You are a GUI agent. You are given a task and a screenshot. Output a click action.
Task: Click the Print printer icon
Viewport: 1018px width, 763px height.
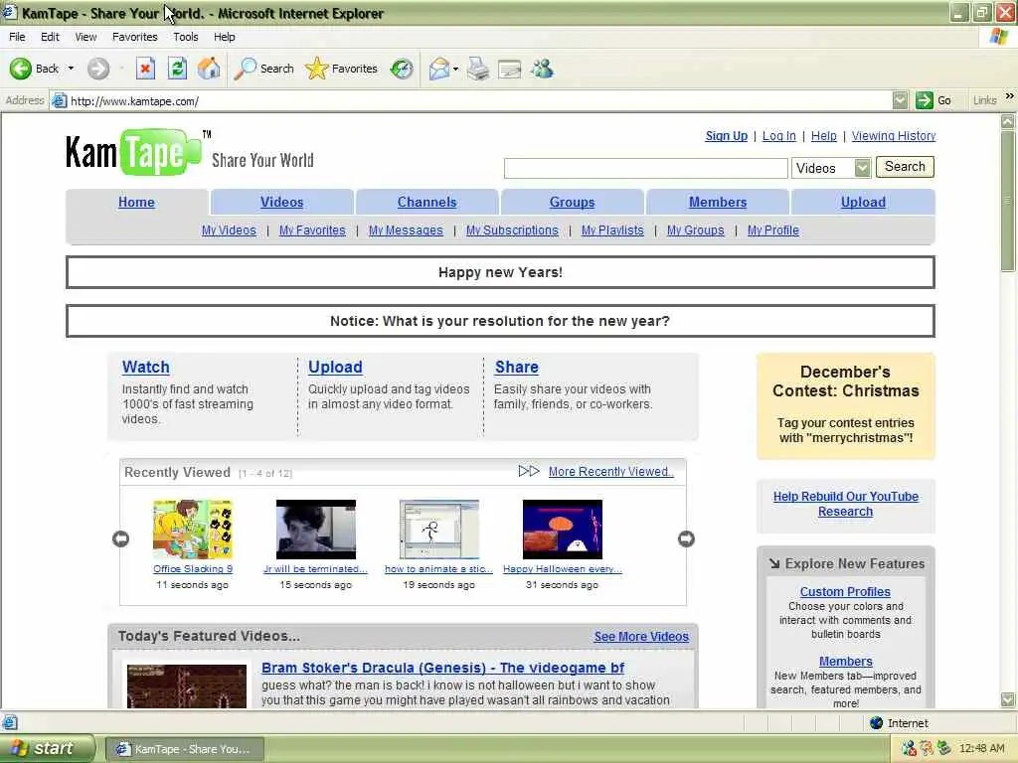coord(478,69)
